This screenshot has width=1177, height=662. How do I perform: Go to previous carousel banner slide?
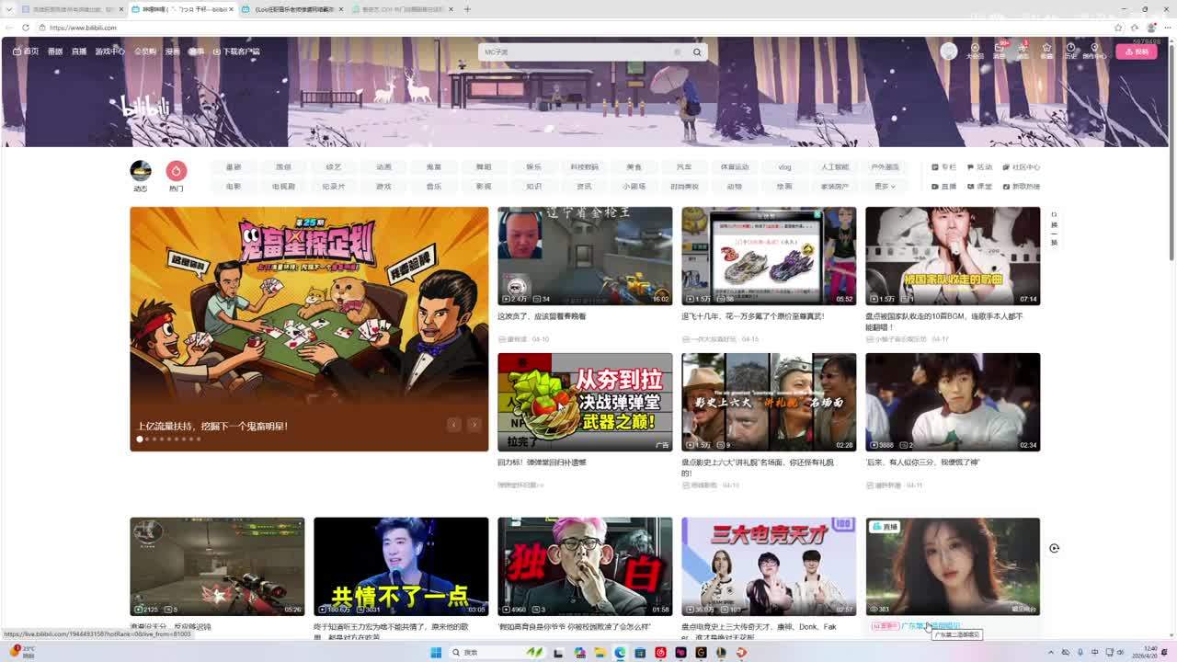[453, 425]
